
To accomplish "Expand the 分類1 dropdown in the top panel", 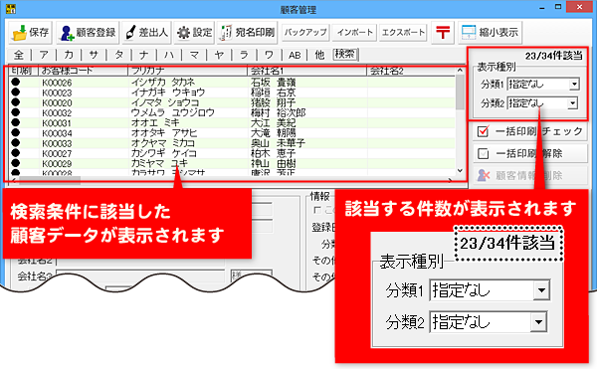I will tap(574, 85).
